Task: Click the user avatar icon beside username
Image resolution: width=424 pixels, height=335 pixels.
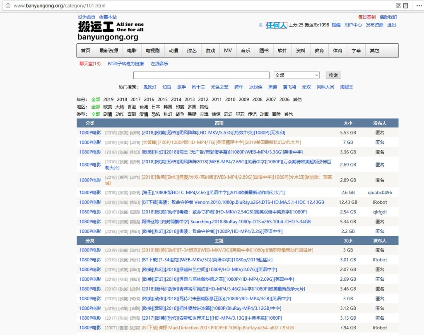Action: [x=260, y=25]
